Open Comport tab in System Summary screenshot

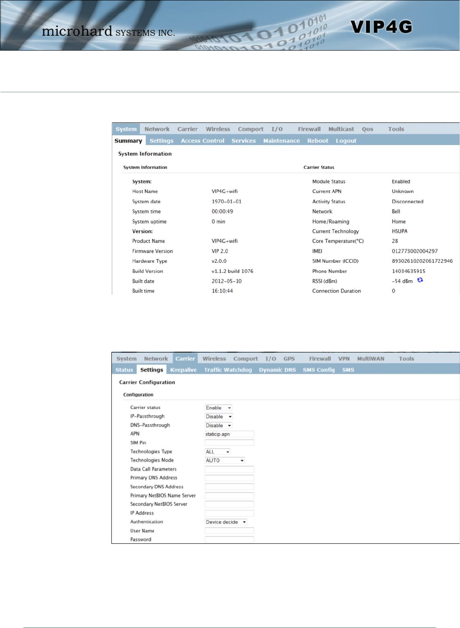pos(250,129)
